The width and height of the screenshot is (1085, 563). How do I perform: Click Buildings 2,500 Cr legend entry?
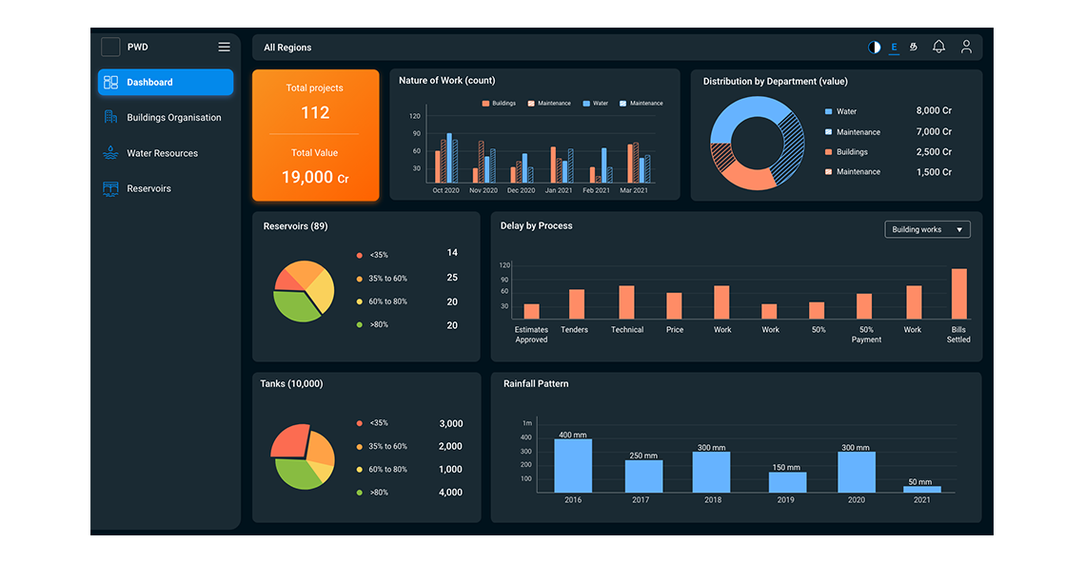(889, 152)
